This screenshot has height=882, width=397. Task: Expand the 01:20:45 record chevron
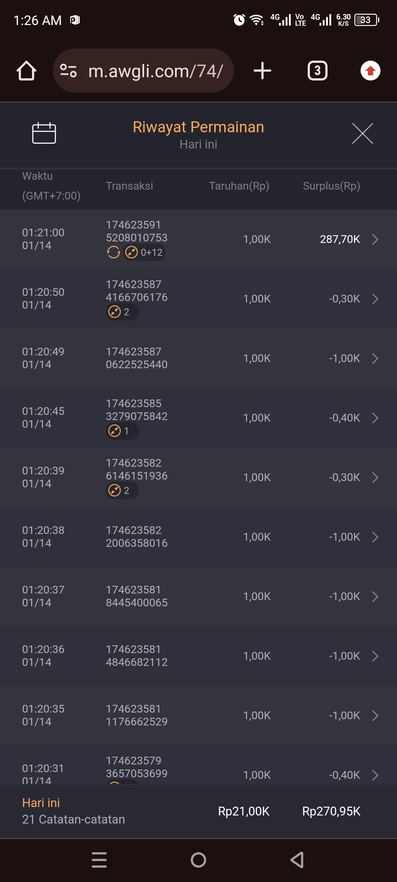375,418
